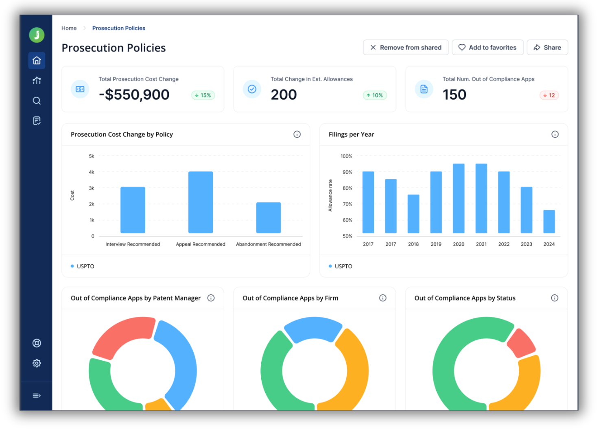This screenshot has height=429, width=603.
Task: Select the Prosecution Policies breadcrumb
Action: 118,28
